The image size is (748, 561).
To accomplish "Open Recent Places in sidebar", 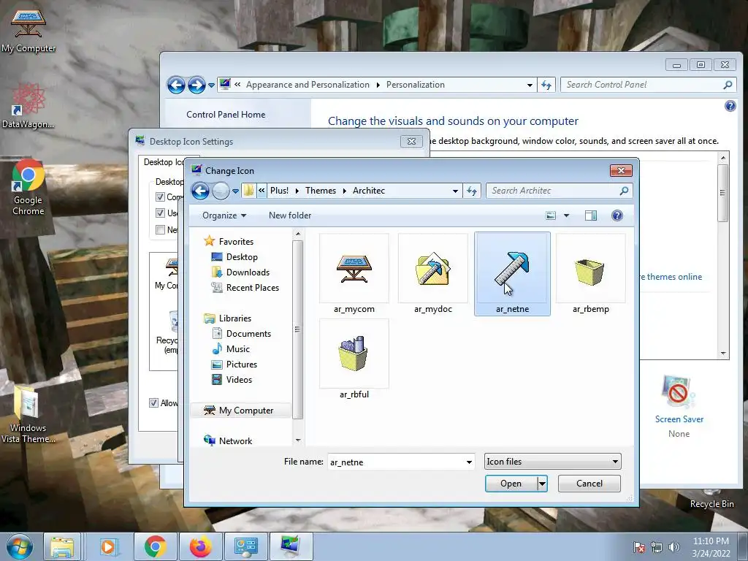I will [x=252, y=288].
